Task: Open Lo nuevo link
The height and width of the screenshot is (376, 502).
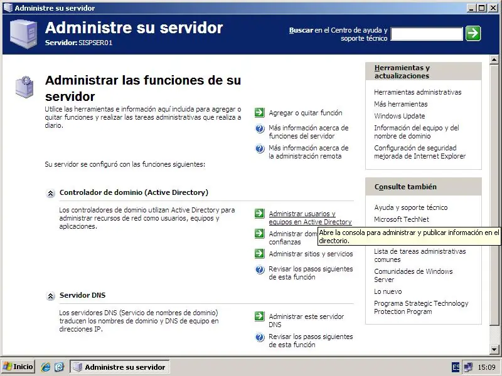Action: 388,291
